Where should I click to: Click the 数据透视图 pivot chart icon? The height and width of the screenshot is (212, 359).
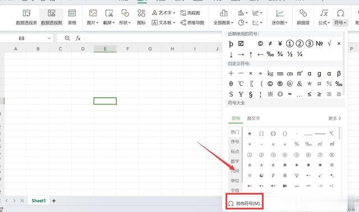coord(52,17)
